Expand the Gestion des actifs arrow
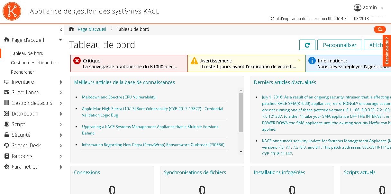 tap(61, 103)
